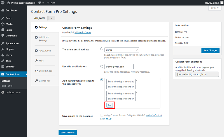224x137 pixels.
Task: Open the Tools wrench icon in sidebar
Action: (x=3, y=61)
